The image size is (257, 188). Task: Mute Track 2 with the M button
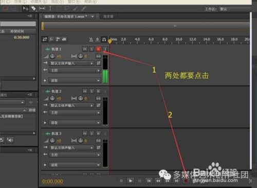click(85, 91)
